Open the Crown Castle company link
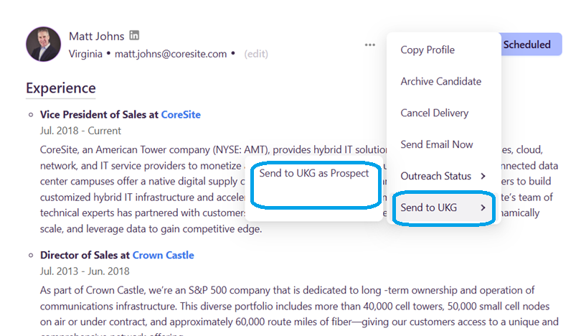The height and width of the screenshot is (336, 581). coord(163,256)
